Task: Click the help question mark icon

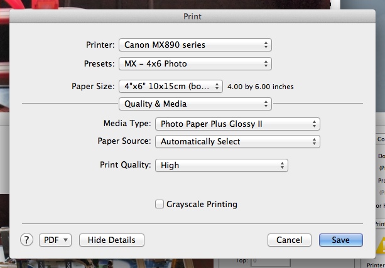Action: click(x=27, y=240)
